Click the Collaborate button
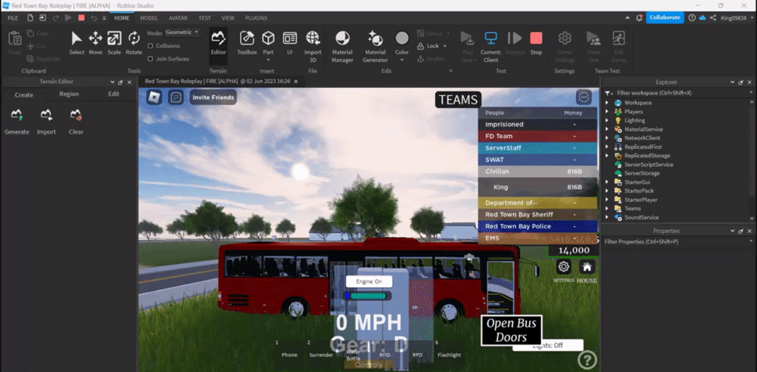 tap(665, 17)
